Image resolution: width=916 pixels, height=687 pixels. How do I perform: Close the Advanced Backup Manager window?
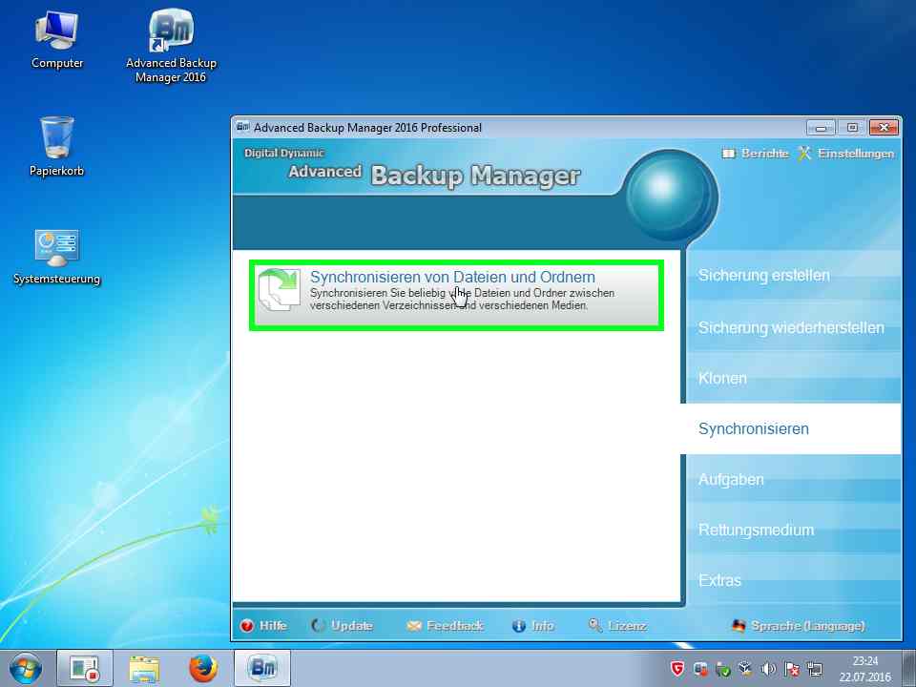coord(884,127)
